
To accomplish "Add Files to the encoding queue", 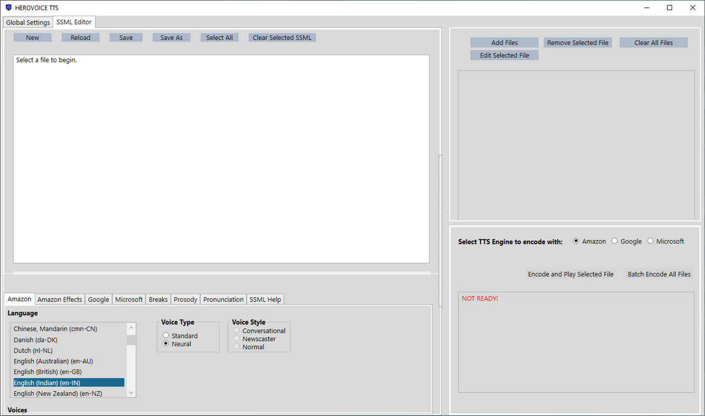I will pyautogui.click(x=504, y=42).
